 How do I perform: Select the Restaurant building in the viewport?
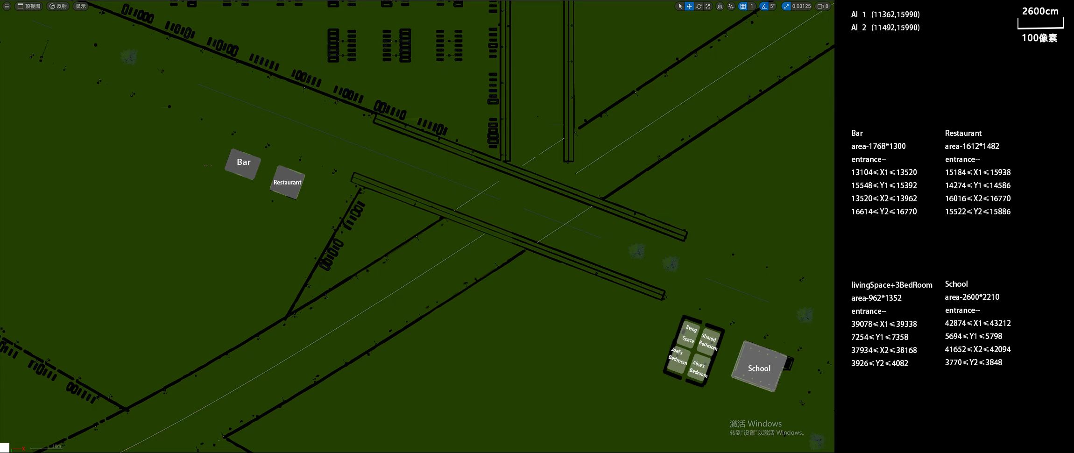287,182
